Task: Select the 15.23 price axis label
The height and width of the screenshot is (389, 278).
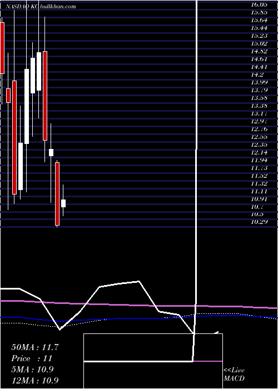Action: pos(259,36)
